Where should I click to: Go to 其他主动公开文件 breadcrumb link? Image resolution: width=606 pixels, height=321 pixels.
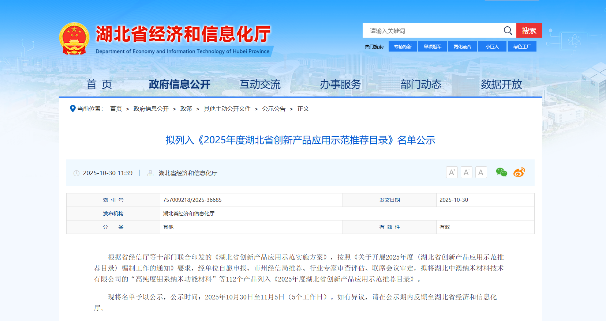[x=227, y=109]
